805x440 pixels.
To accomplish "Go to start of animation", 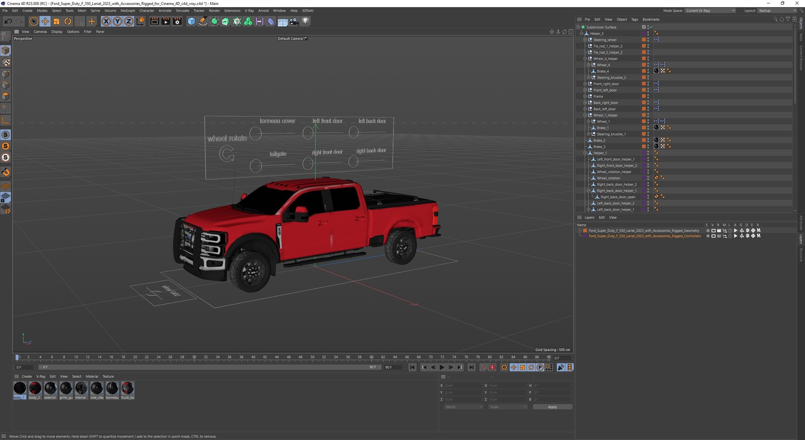I will coord(413,368).
